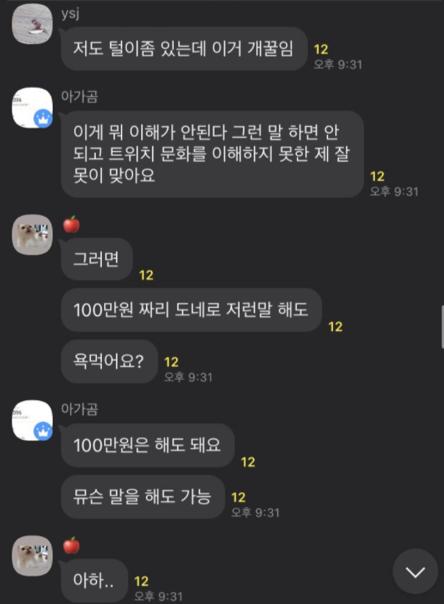Click the first 아가곰 username label
Screen dimensions: 444x604
pos(79,96)
